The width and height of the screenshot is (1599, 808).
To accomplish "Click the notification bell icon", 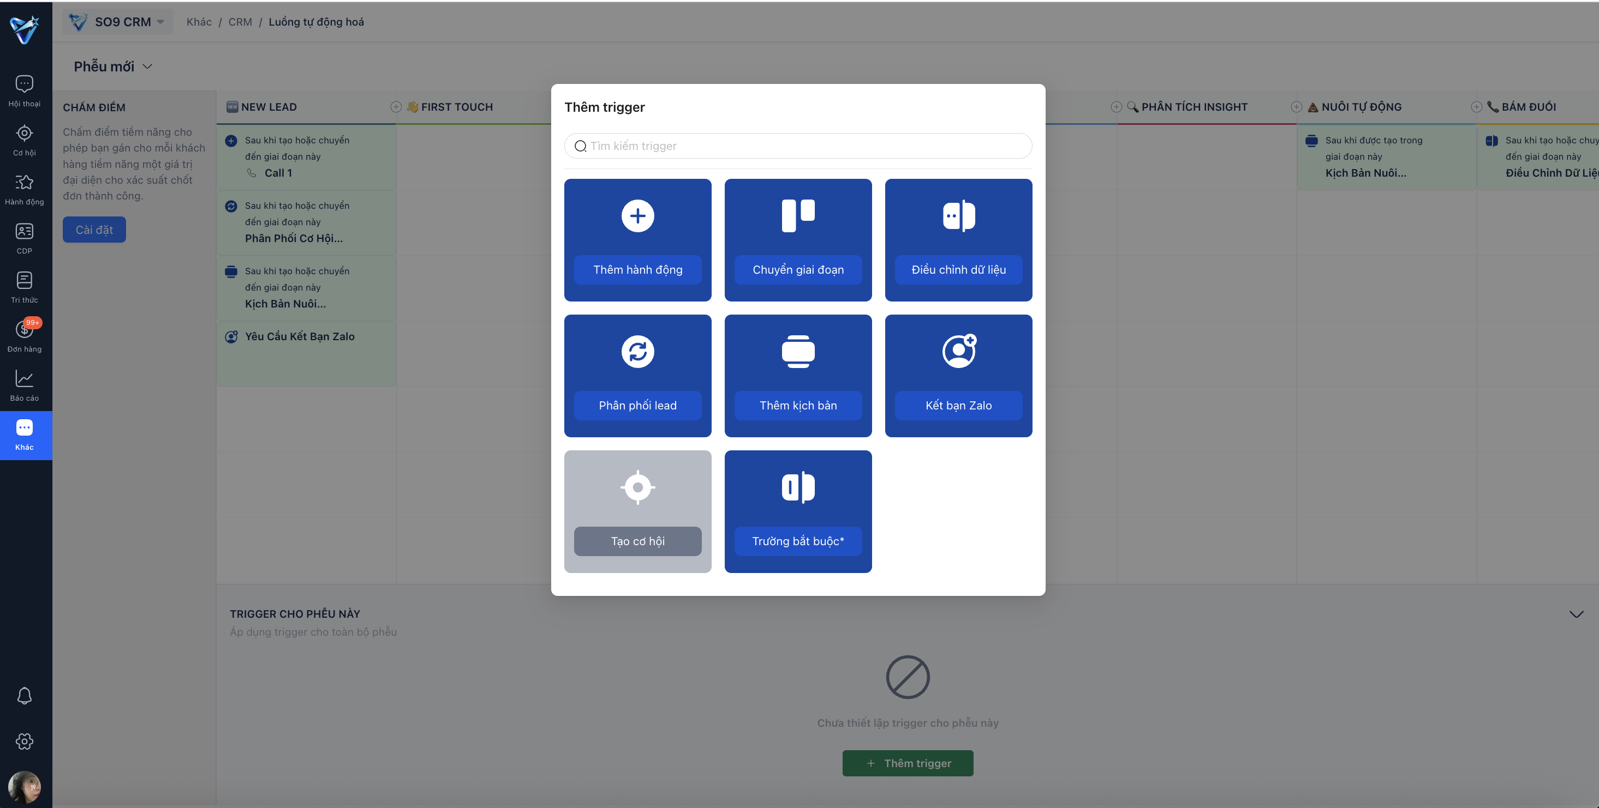I will coord(24,696).
